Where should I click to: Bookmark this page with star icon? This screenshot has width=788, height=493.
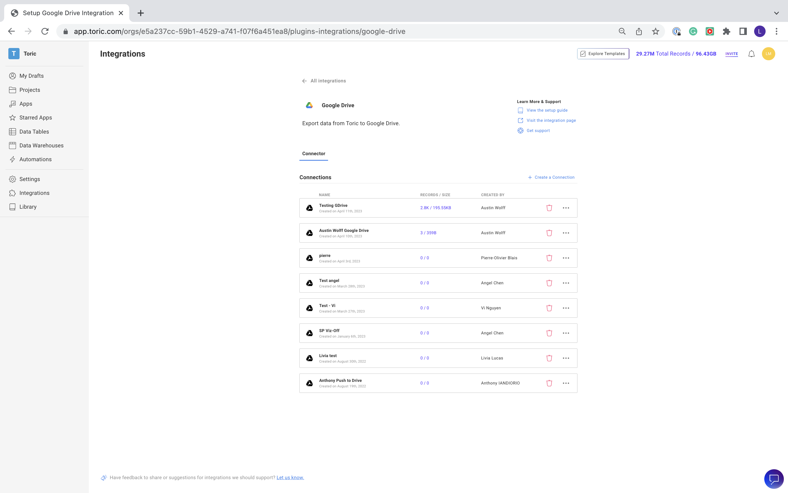655,31
